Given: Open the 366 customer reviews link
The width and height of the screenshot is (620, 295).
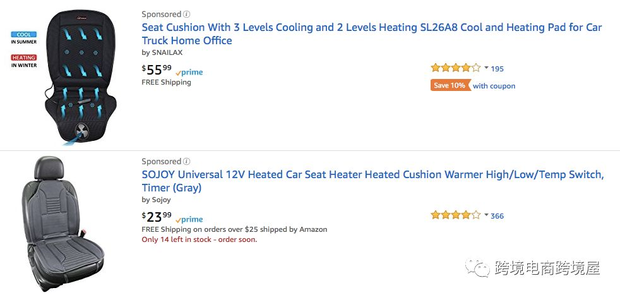Looking at the screenshot, I should pyautogui.click(x=497, y=216).
